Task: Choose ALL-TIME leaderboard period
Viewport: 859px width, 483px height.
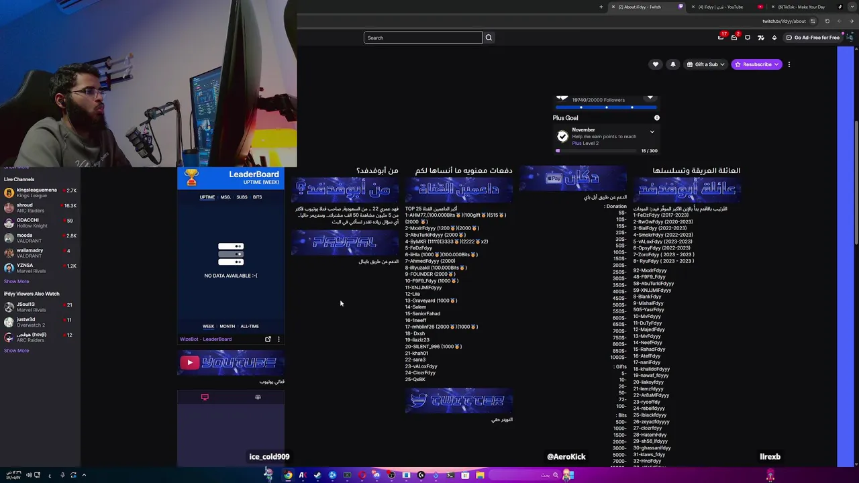Action: [250, 327]
